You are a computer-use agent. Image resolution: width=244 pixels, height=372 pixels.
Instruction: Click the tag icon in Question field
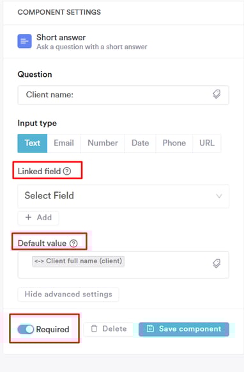point(217,94)
